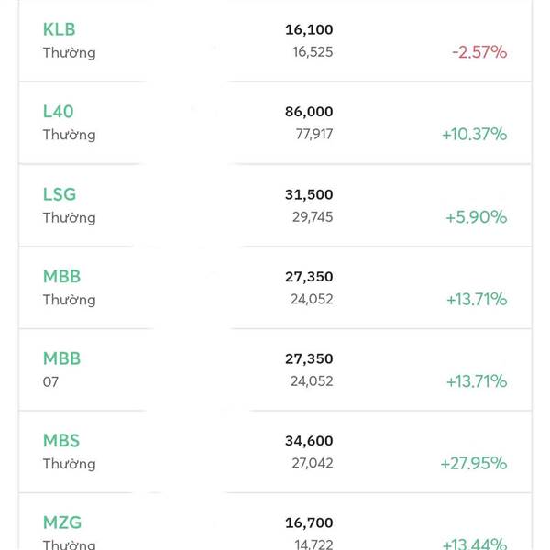
Task: Select the +10.37% gain for L40
Action: [474, 135]
